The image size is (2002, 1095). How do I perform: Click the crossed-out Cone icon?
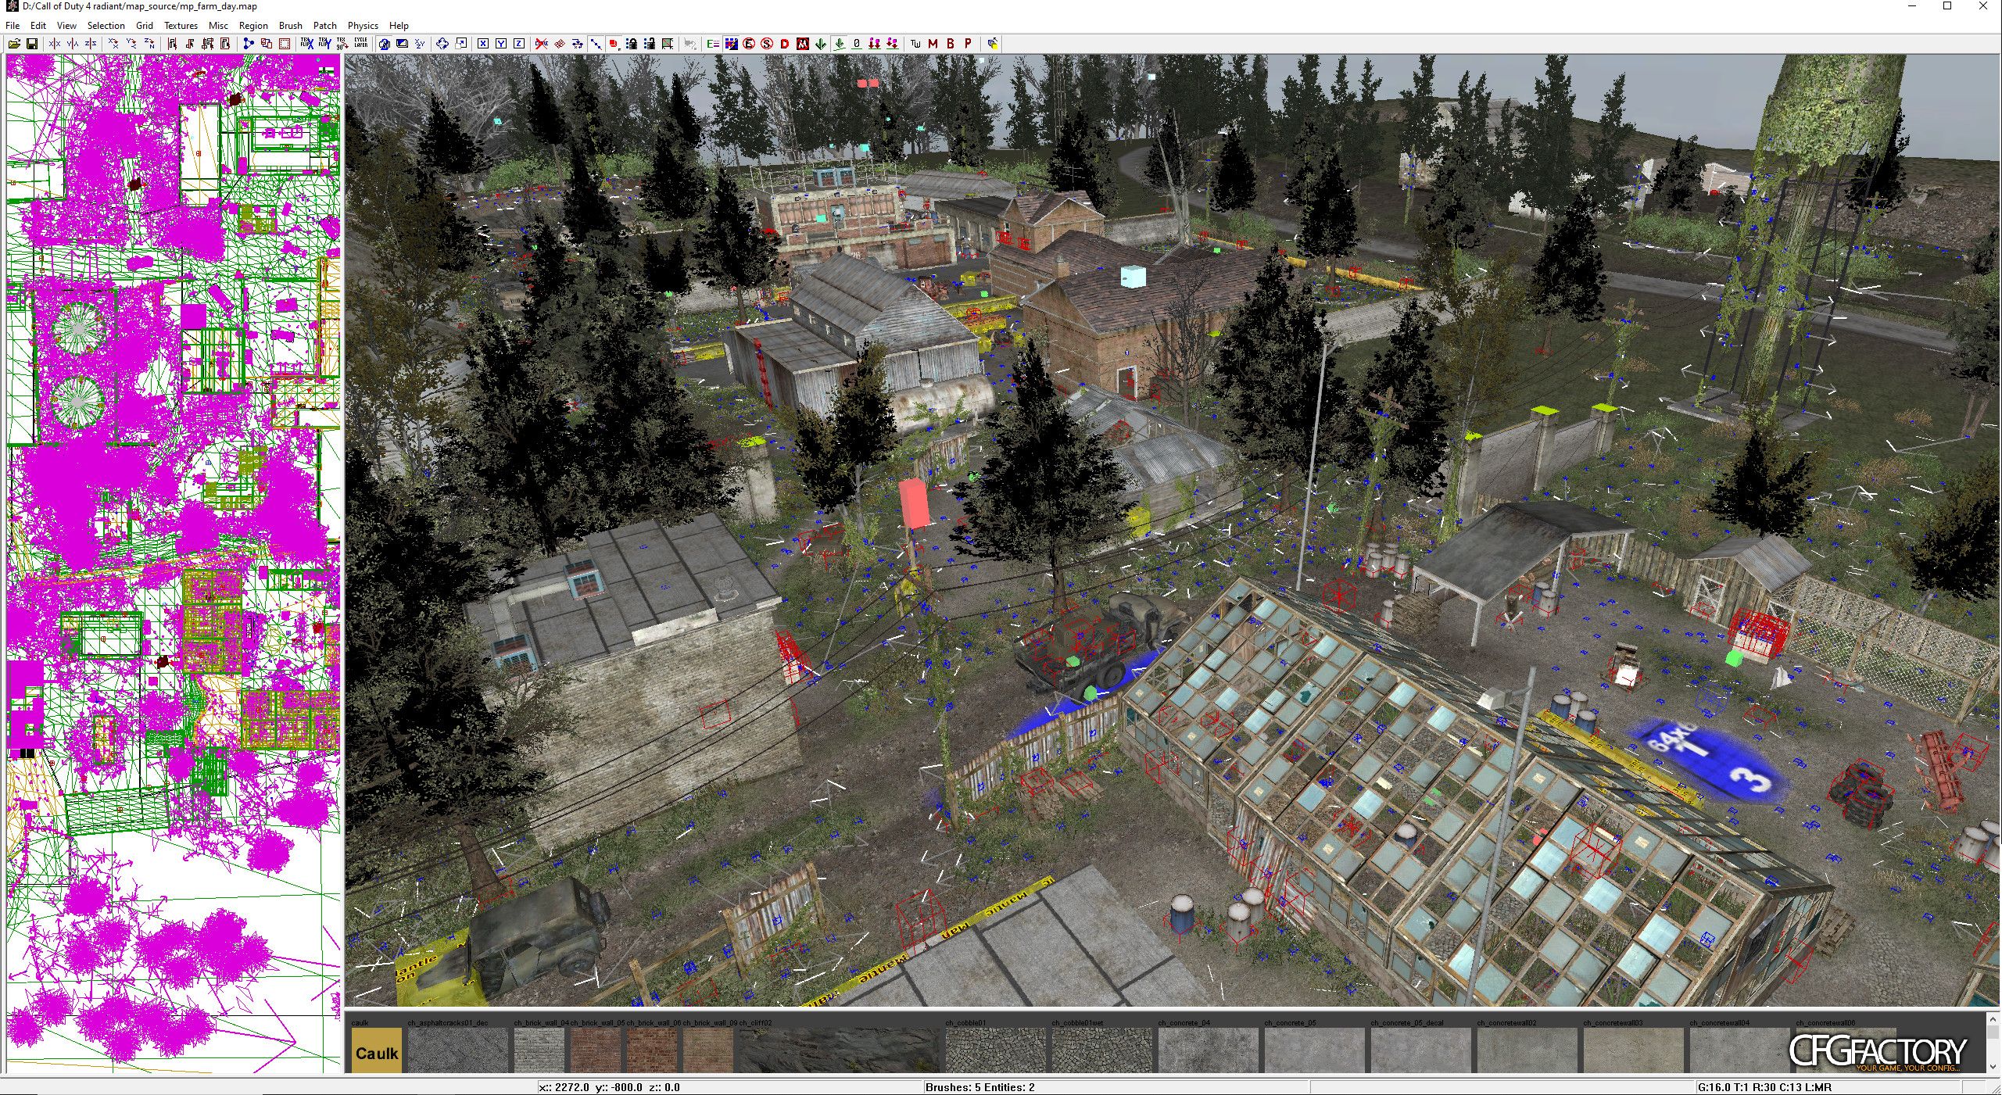coord(542,44)
